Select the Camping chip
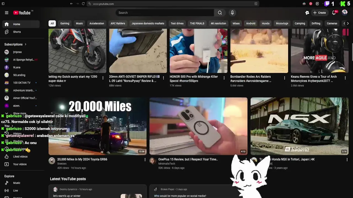Image resolution: width=353 pixels, height=198 pixels. (300, 23)
